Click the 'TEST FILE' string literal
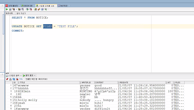Viewport: 194px width, 110px height. tap(67, 26)
